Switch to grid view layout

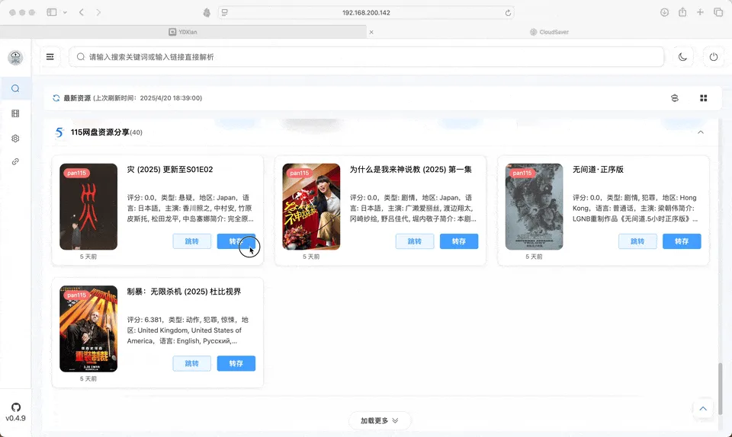(x=703, y=98)
